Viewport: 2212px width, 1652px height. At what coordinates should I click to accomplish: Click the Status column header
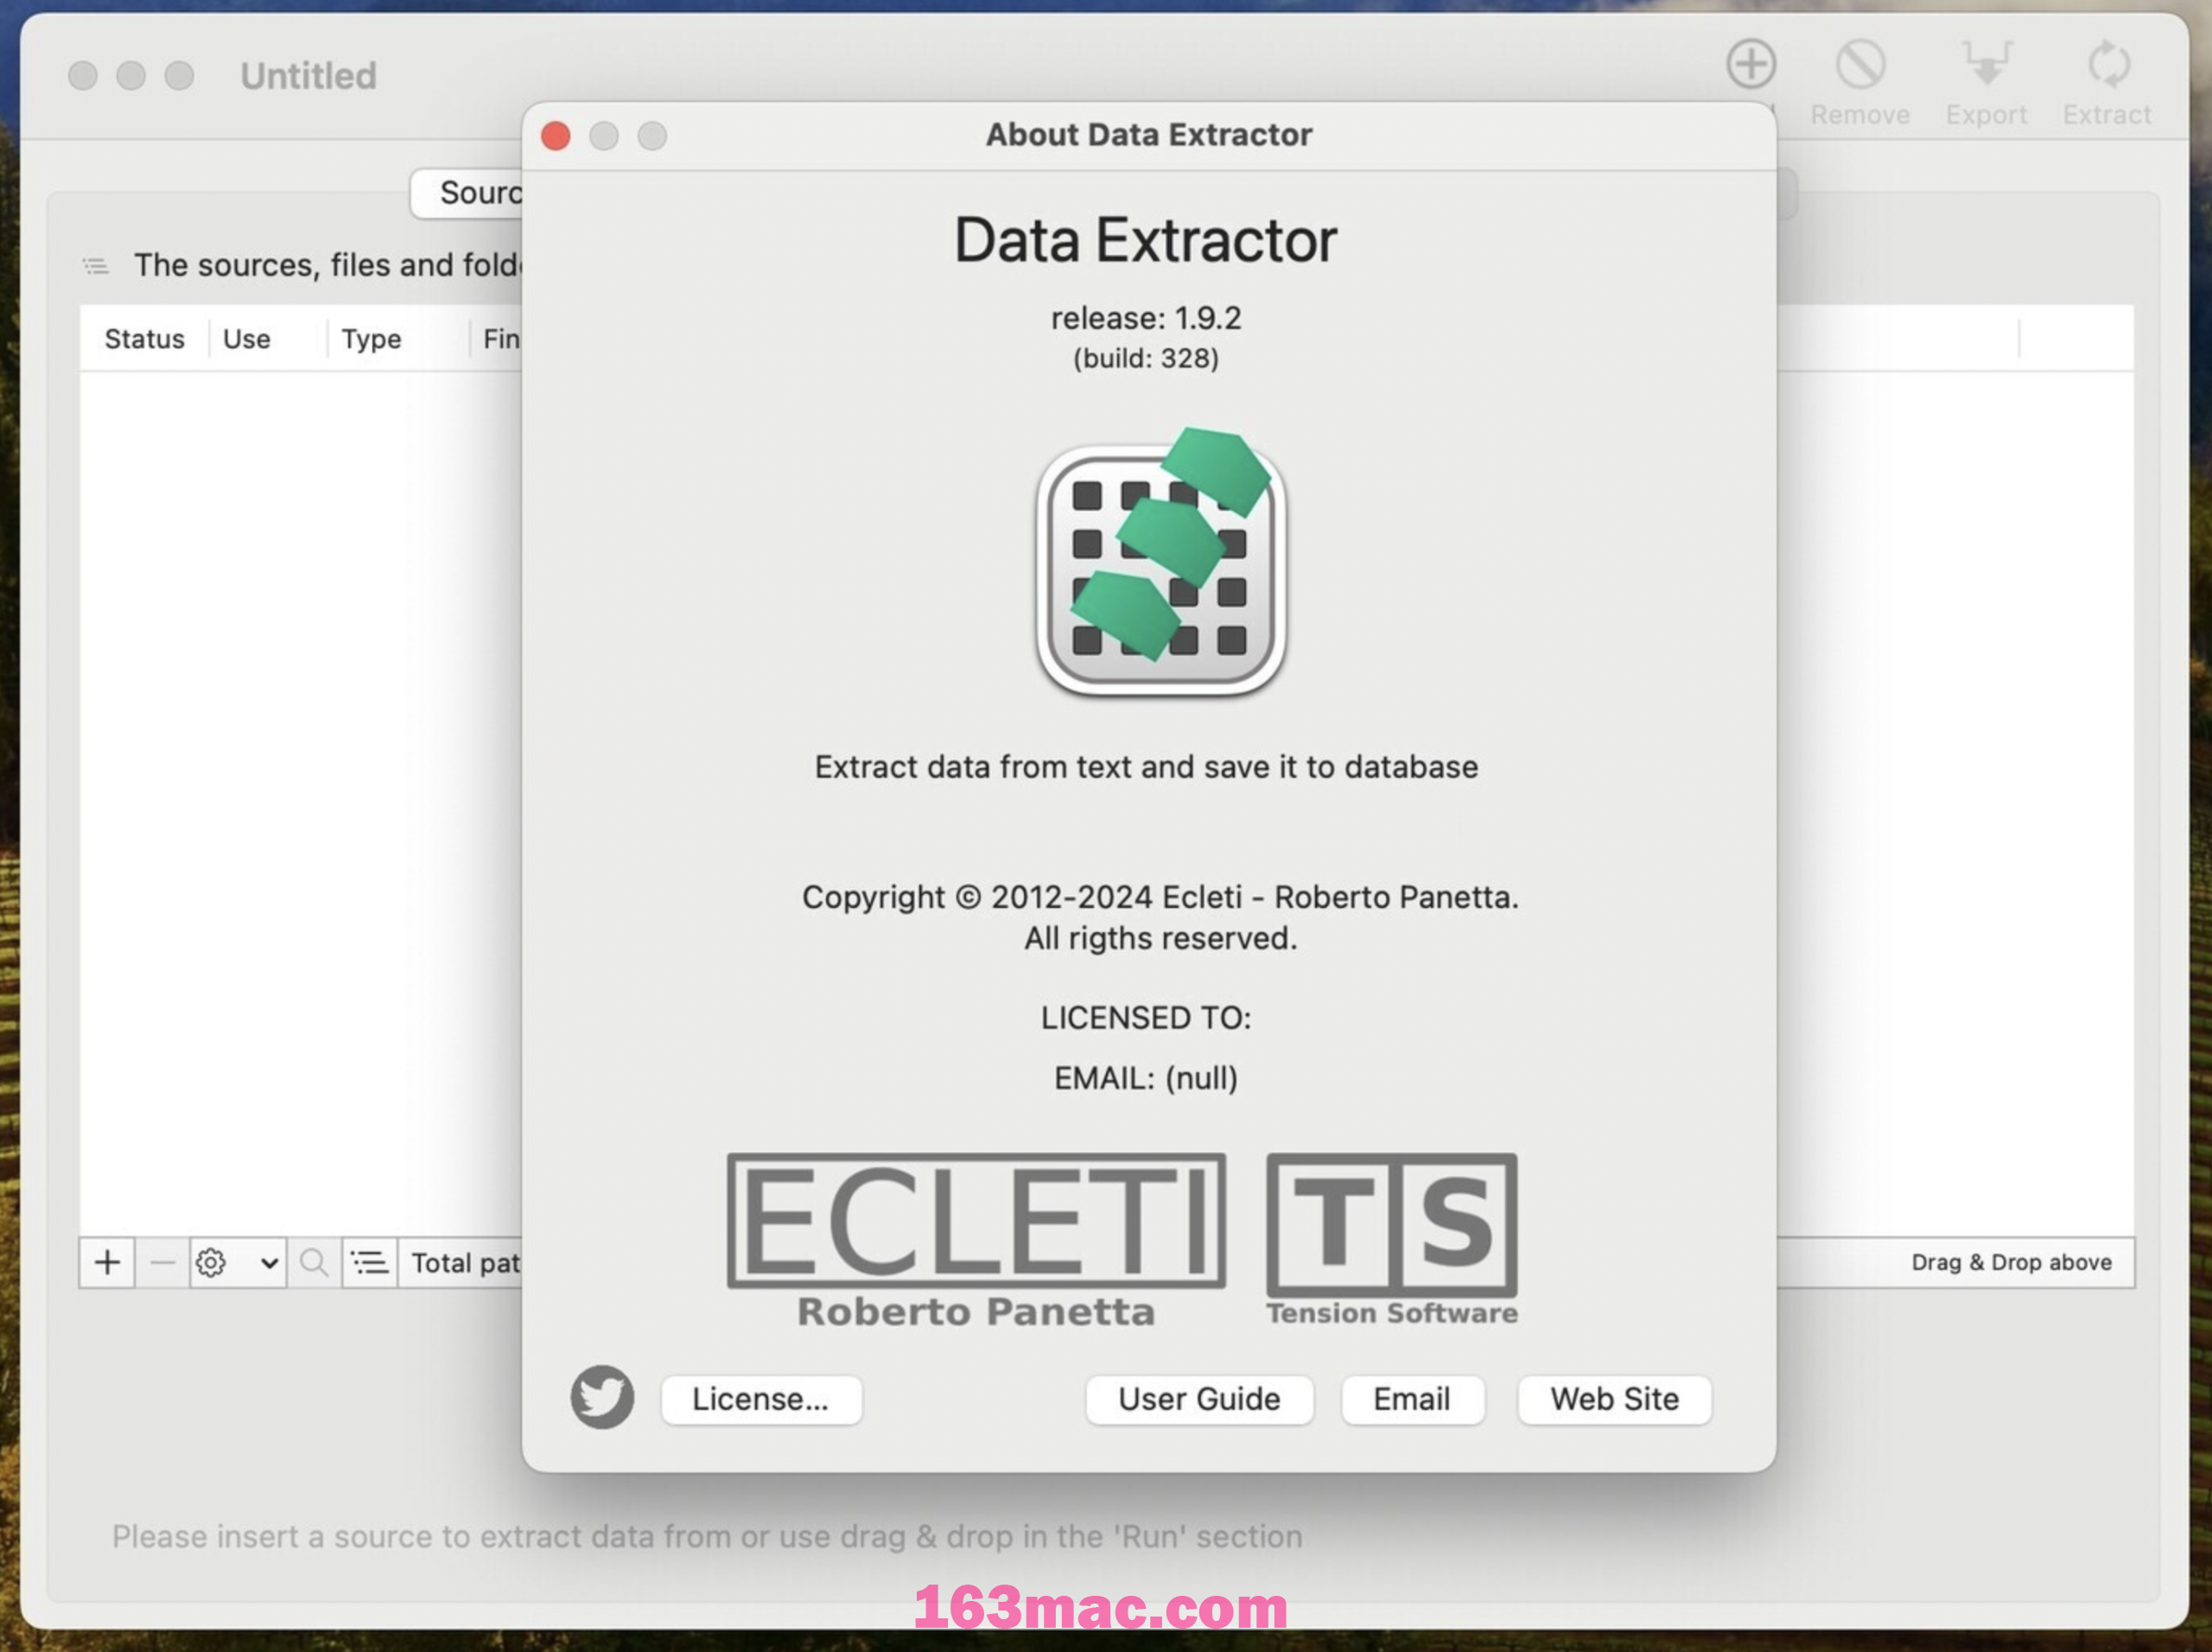[144, 337]
